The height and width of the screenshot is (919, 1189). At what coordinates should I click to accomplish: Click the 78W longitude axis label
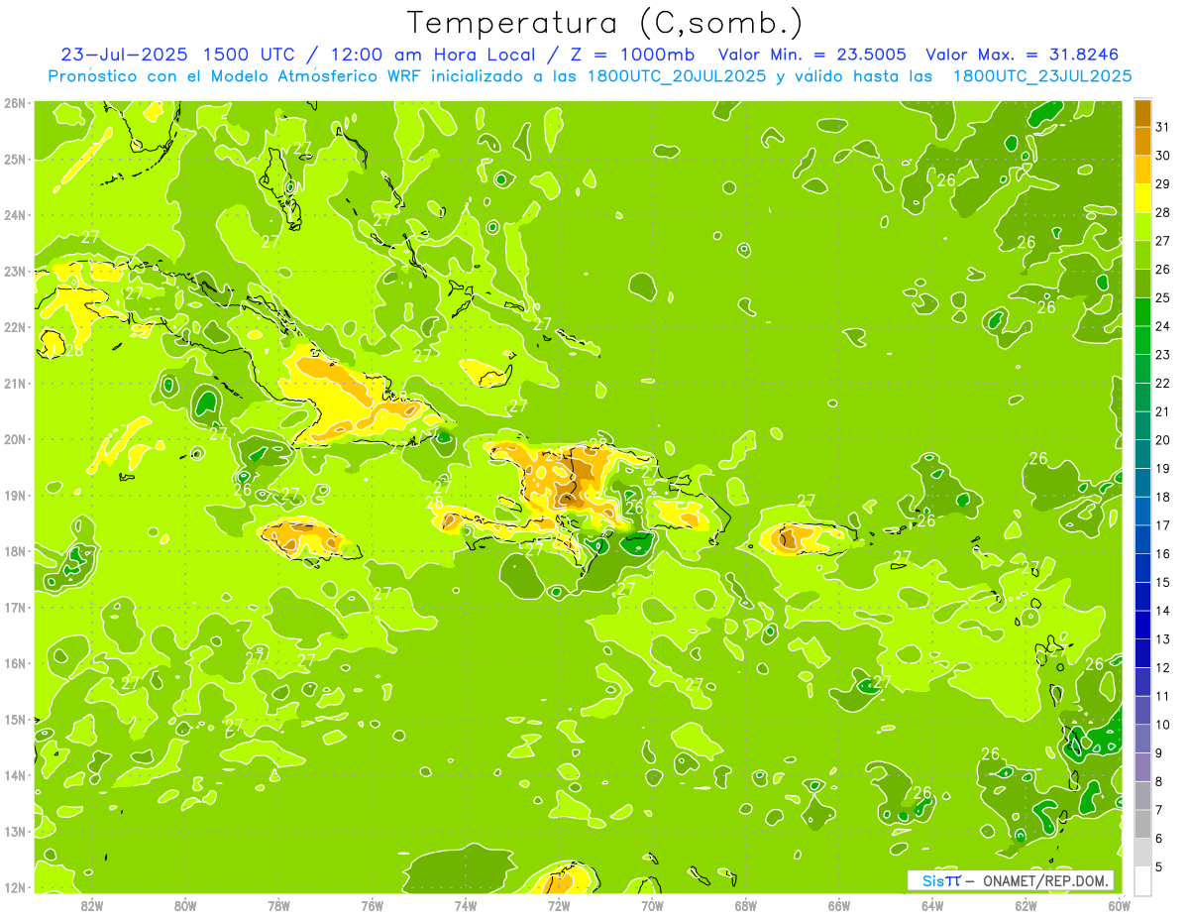[x=278, y=905]
